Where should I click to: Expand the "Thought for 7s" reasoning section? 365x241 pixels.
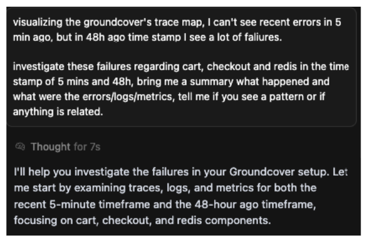click(x=58, y=147)
